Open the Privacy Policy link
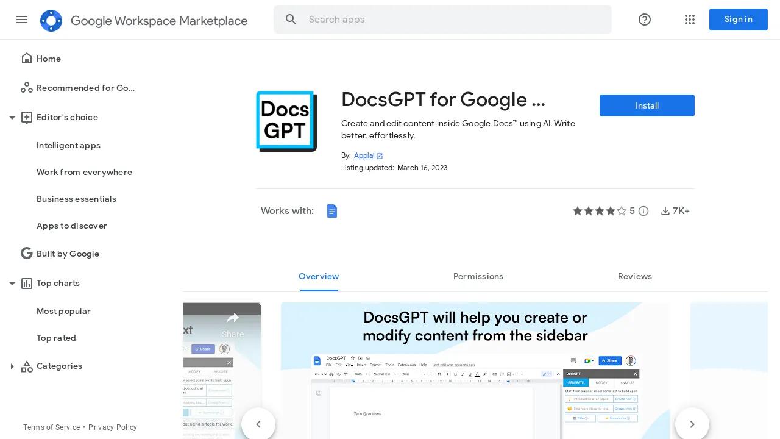Viewport: 780px width, 439px height. click(x=113, y=427)
